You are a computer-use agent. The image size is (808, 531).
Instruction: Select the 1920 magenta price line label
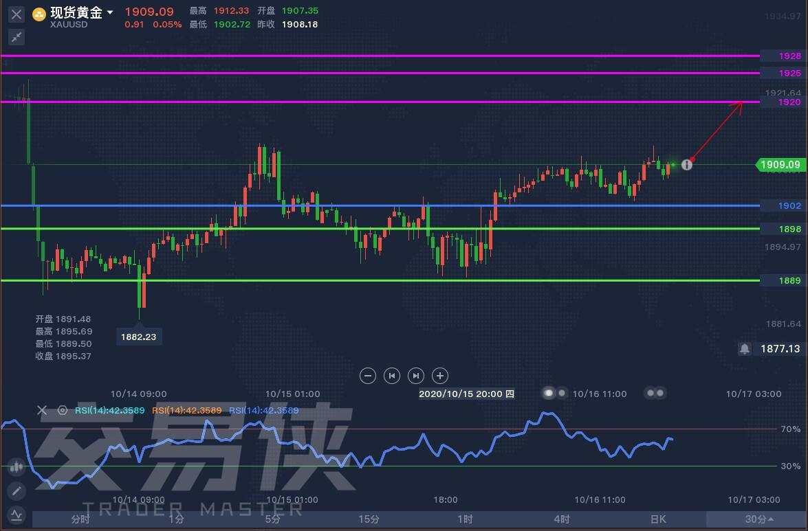click(790, 102)
